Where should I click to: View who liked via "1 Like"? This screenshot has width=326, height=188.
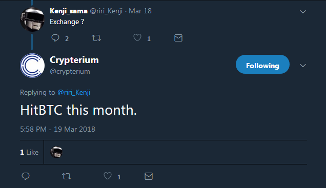29,152
